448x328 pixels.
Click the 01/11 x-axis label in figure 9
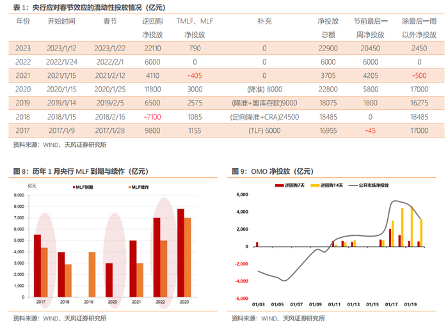pyautogui.click(x=334, y=304)
